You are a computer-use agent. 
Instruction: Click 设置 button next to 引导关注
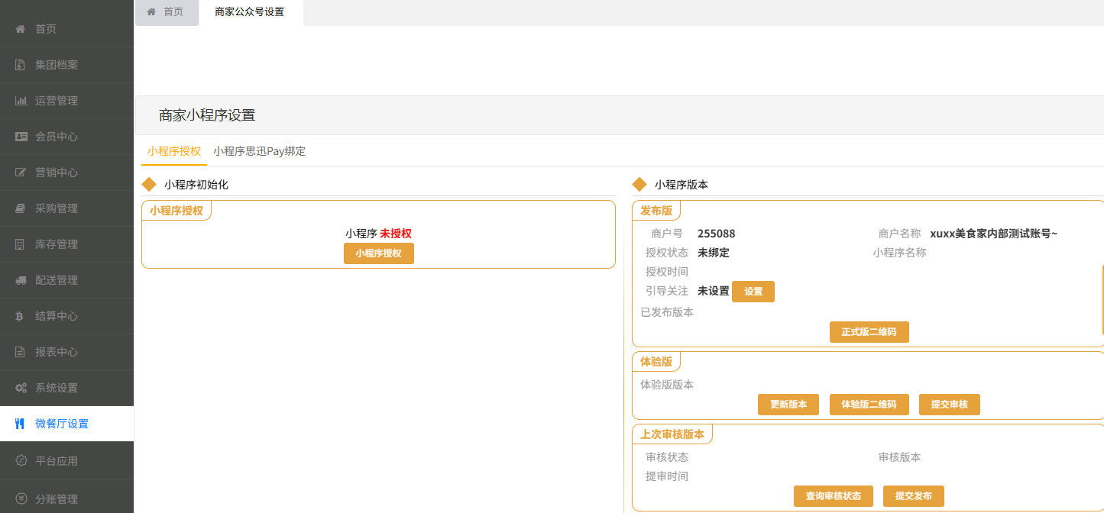(x=753, y=292)
